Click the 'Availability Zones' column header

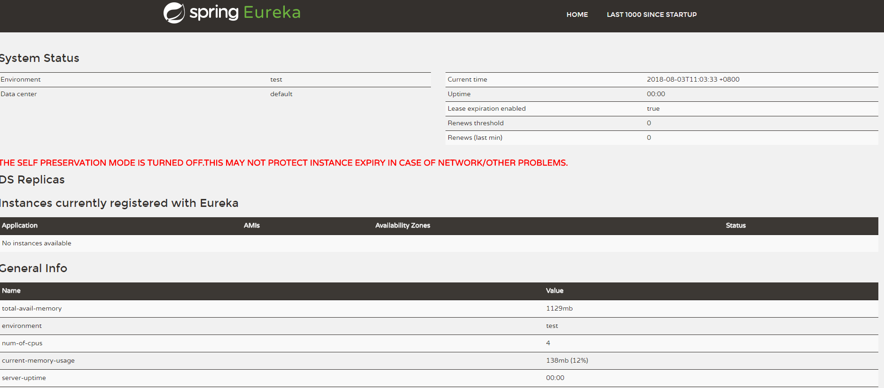(x=403, y=226)
